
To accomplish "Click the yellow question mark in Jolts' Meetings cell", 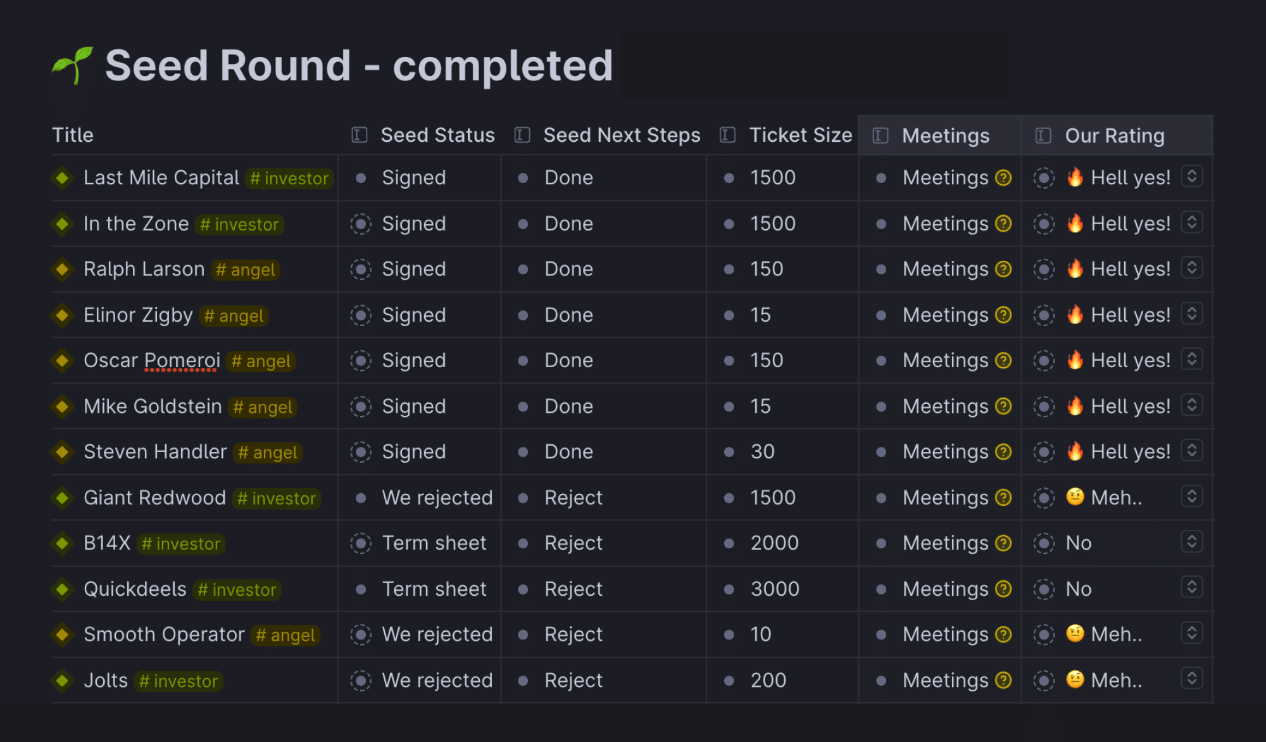I will click(x=1003, y=680).
